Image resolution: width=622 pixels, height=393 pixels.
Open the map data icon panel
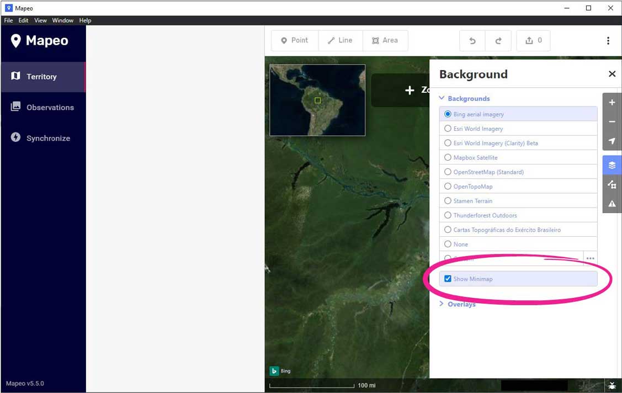pyautogui.click(x=612, y=184)
